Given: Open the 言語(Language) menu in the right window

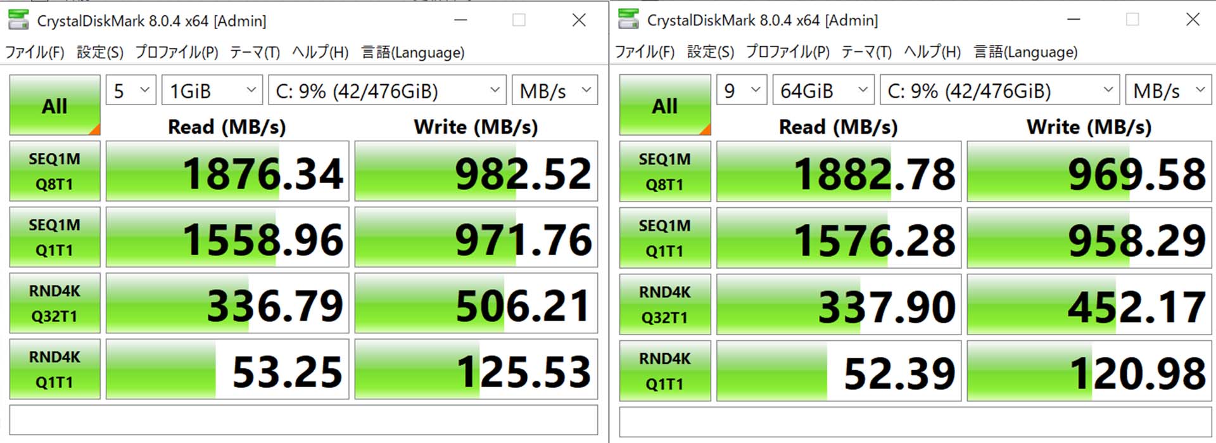Looking at the screenshot, I should (x=1025, y=52).
